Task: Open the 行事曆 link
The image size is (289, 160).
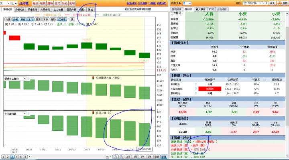Action: [152, 3]
